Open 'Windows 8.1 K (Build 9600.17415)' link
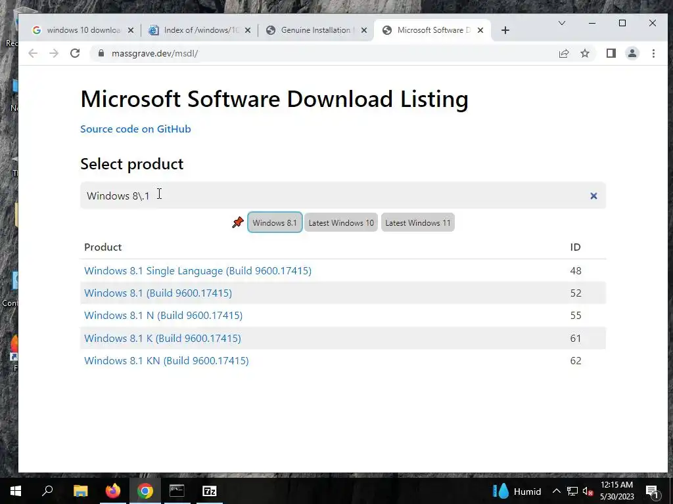The height and width of the screenshot is (504, 673). [x=163, y=338]
